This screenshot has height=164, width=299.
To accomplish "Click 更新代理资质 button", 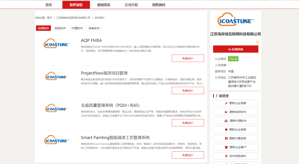I will (x=236, y=138).
